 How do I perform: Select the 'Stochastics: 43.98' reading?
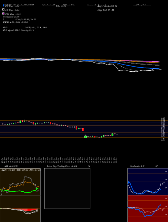tap(11, 17)
